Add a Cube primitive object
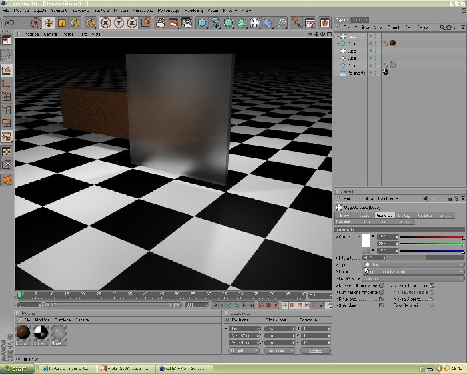Viewport: 467px width, 374px height. tap(202, 23)
